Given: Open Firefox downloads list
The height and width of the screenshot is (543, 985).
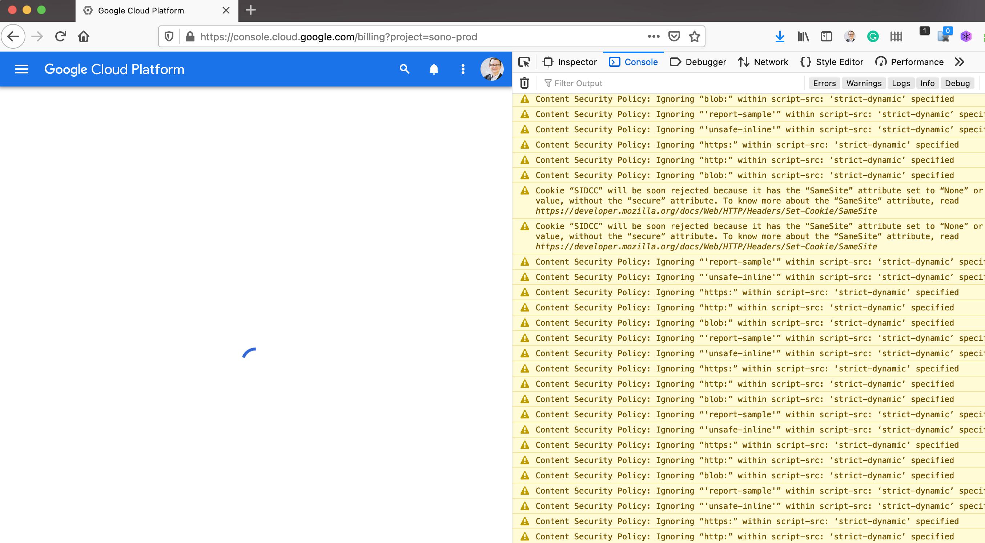Looking at the screenshot, I should point(780,36).
